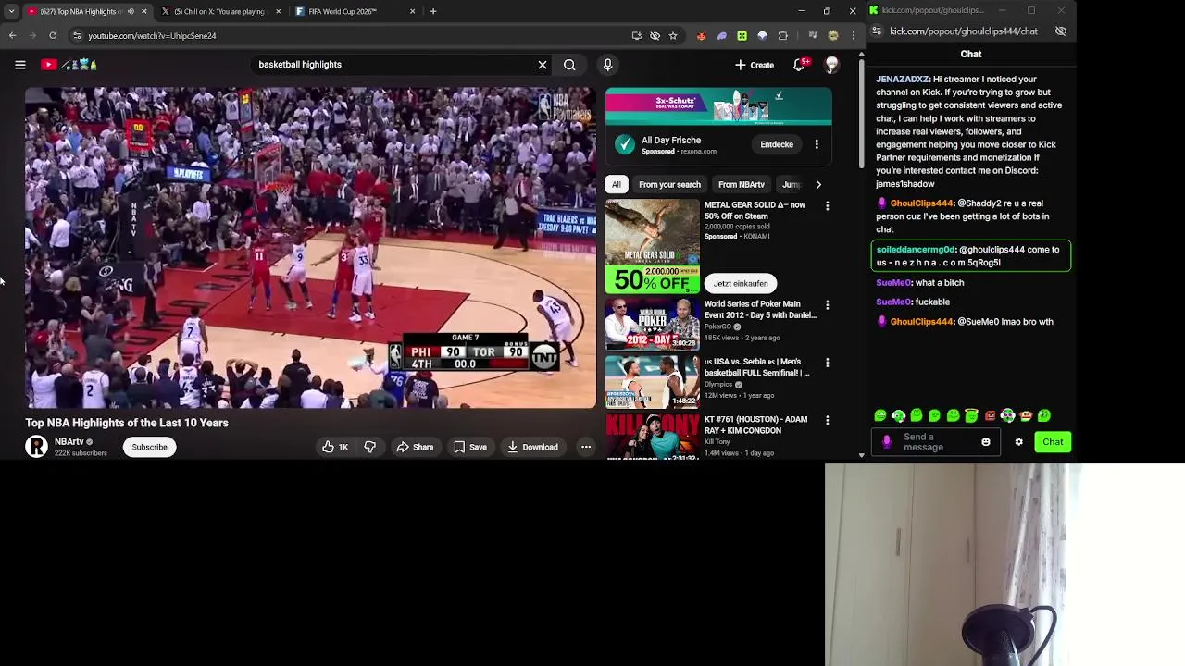Click the Create button on YouTube
Screen dimensions: 1185x666
click(755, 65)
